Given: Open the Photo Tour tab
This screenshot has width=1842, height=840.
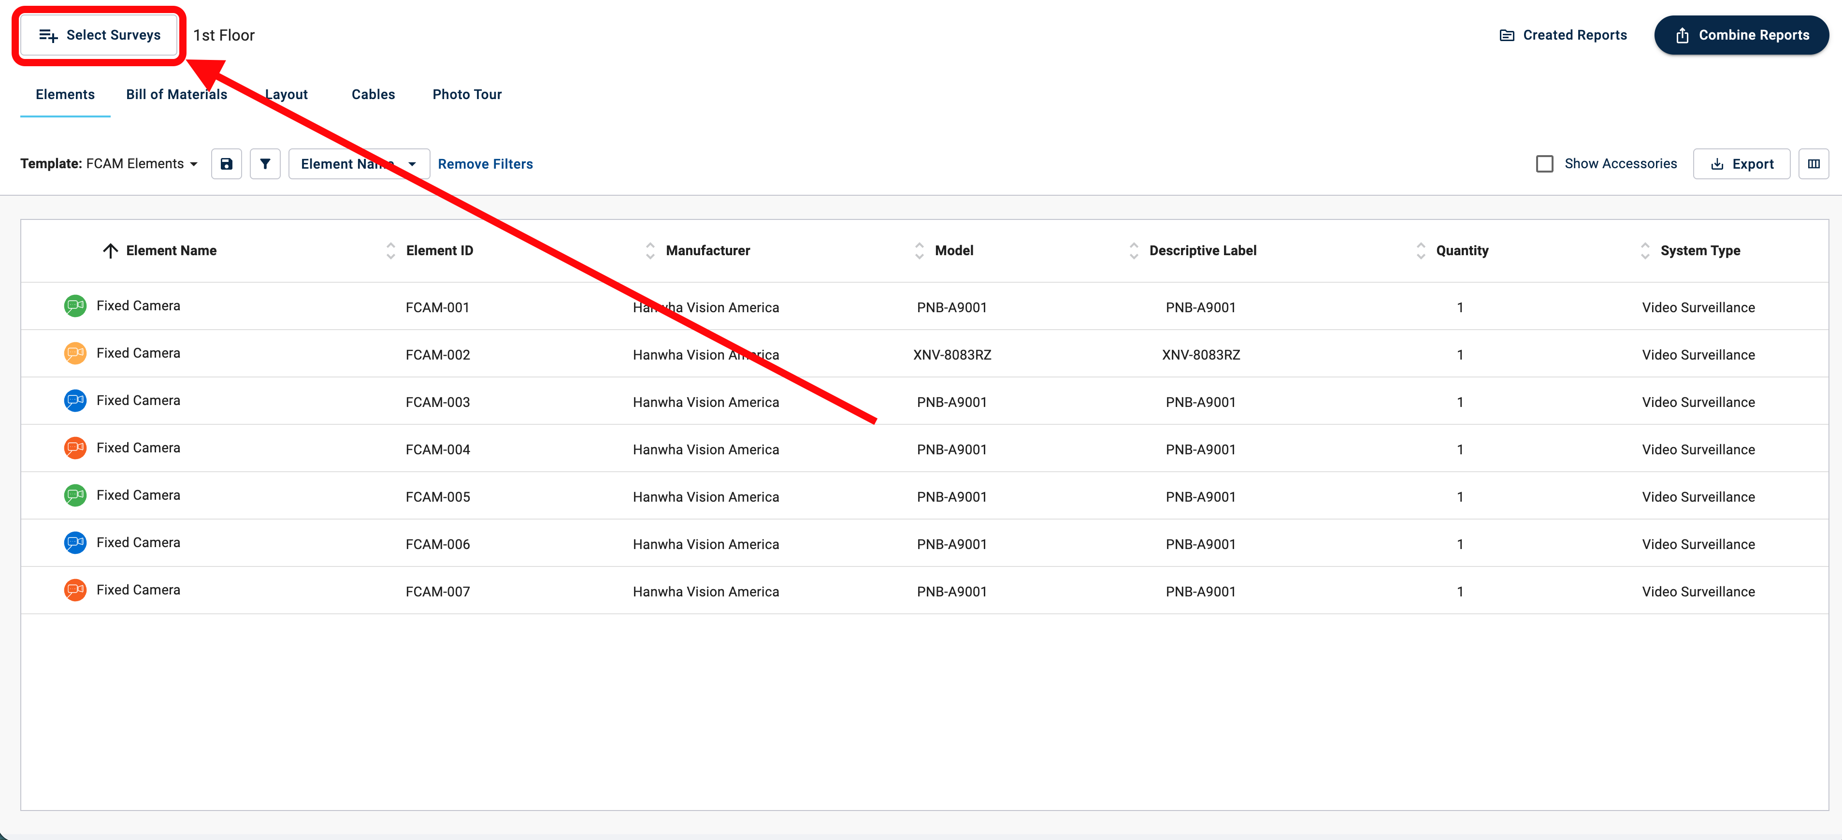Looking at the screenshot, I should click(x=467, y=94).
